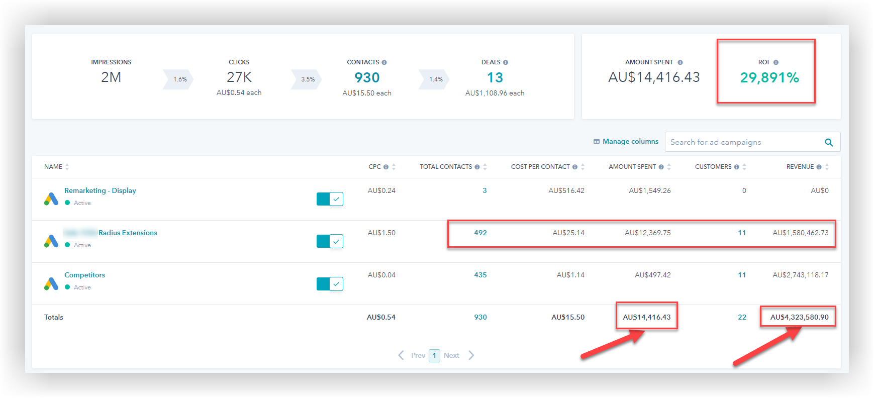Click the Cost Per Contact info icon

(x=574, y=167)
